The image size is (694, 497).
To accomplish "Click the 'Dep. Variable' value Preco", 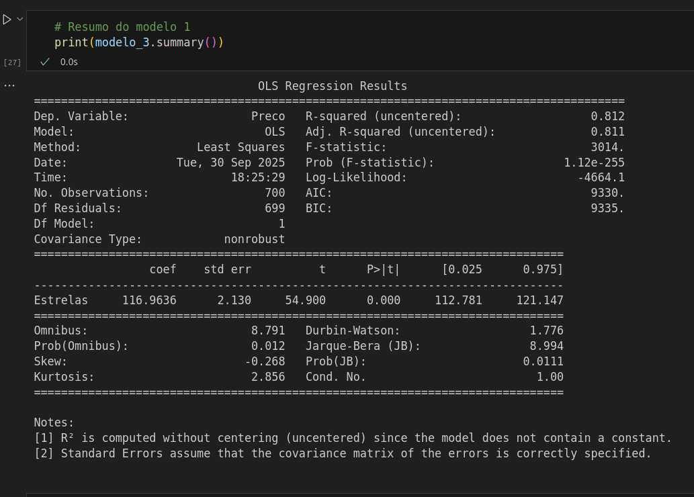I will pos(268,116).
